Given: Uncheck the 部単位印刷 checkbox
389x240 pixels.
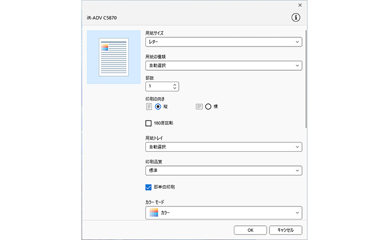Looking at the screenshot, I should click(149, 187).
